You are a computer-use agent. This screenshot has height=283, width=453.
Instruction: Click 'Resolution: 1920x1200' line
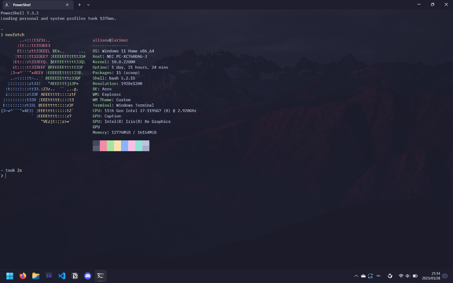(x=117, y=84)
